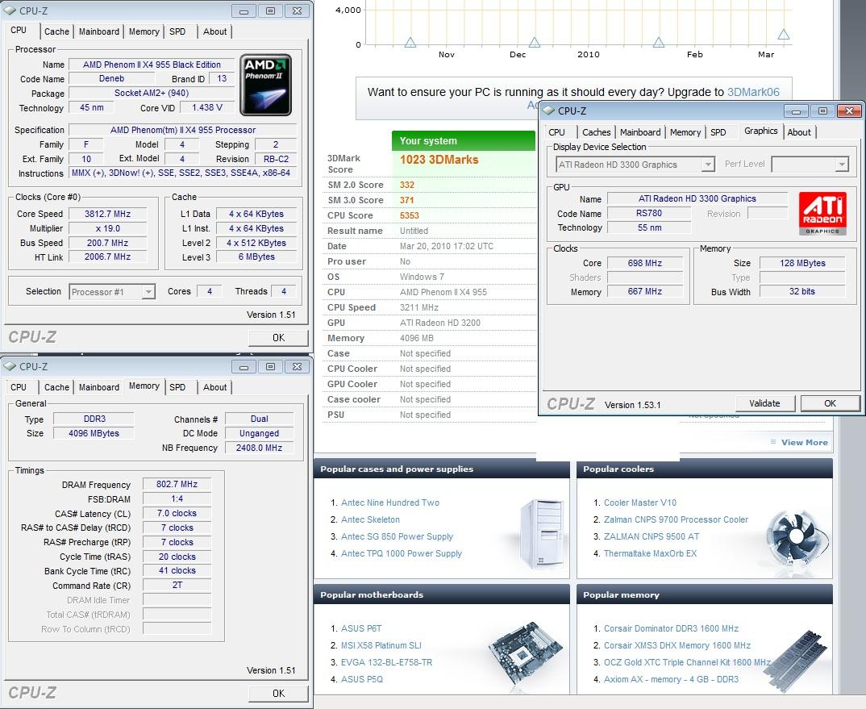This screenshot has width=866, height=709.
Task: Select Cache tab in the Memory CPU-Z window
Action: [57, 387]
